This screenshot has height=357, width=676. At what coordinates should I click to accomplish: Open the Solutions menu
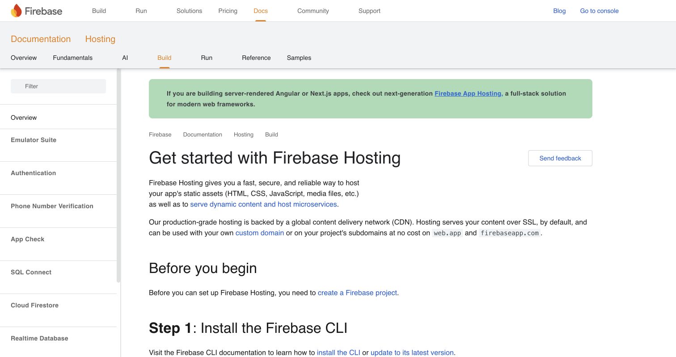(x=189, y=11)
